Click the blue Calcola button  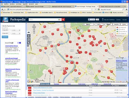(x=5, y=37)
